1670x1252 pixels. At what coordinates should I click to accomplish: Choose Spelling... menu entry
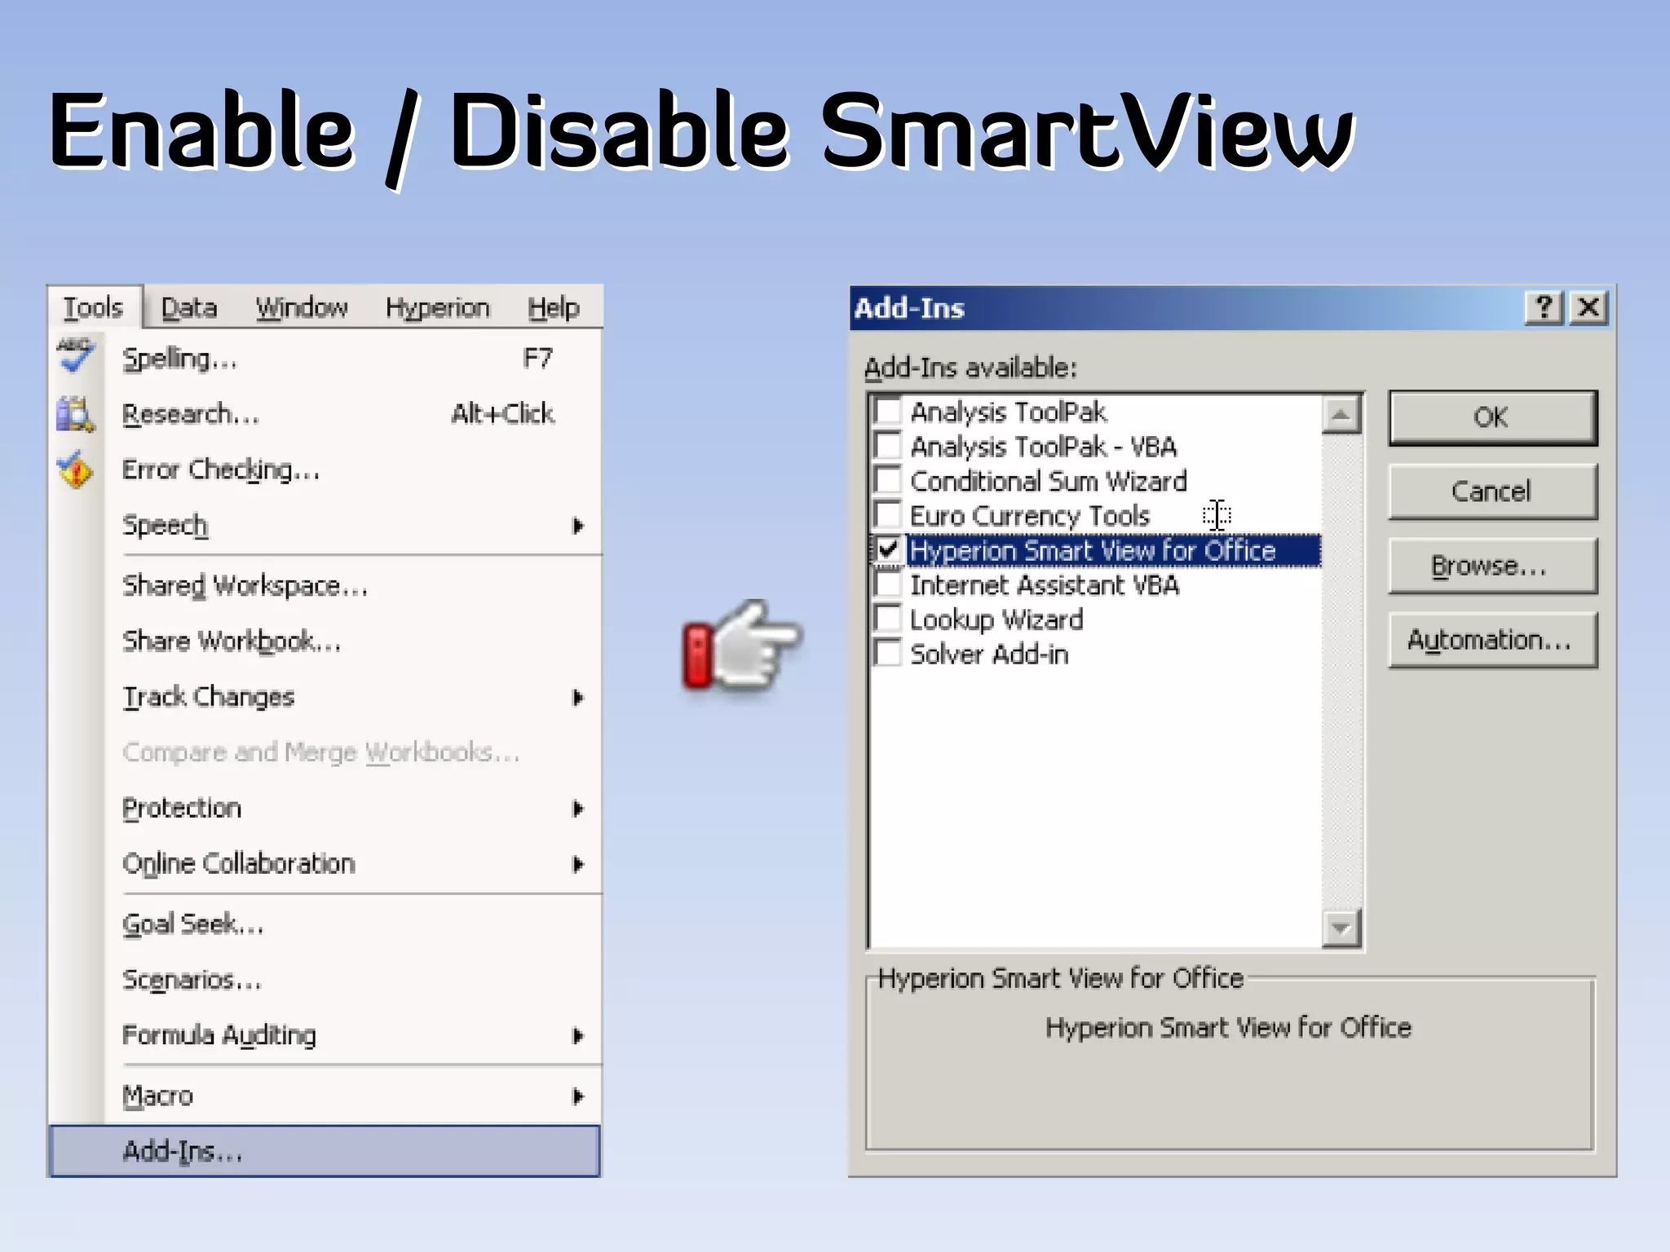(325, 359)
